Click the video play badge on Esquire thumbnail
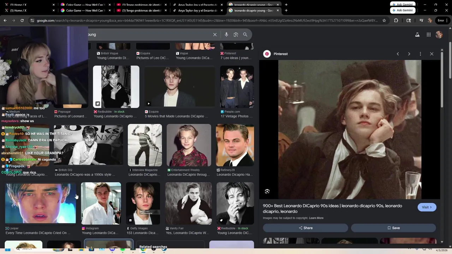452x254 pixels. pos(149,104)
